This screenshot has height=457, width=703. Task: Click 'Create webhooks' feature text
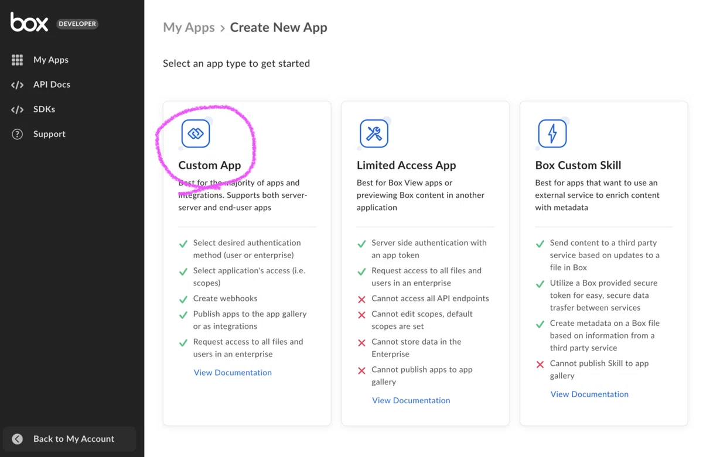226,298
